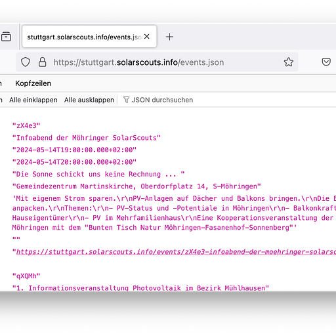
Task: Save page to Pocket icon
Action: click(x=326, y=62)
